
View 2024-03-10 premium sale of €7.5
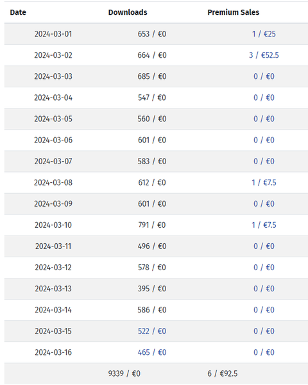[x=264, y=225]
